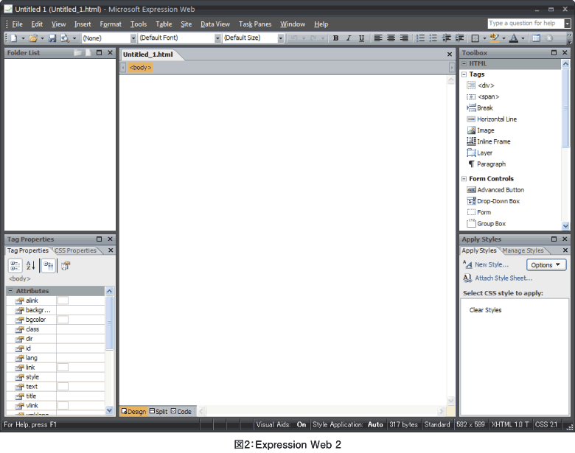The image size is (575, 453).
Task: Select Break in the Toolbox
Action: pos(480,108)
